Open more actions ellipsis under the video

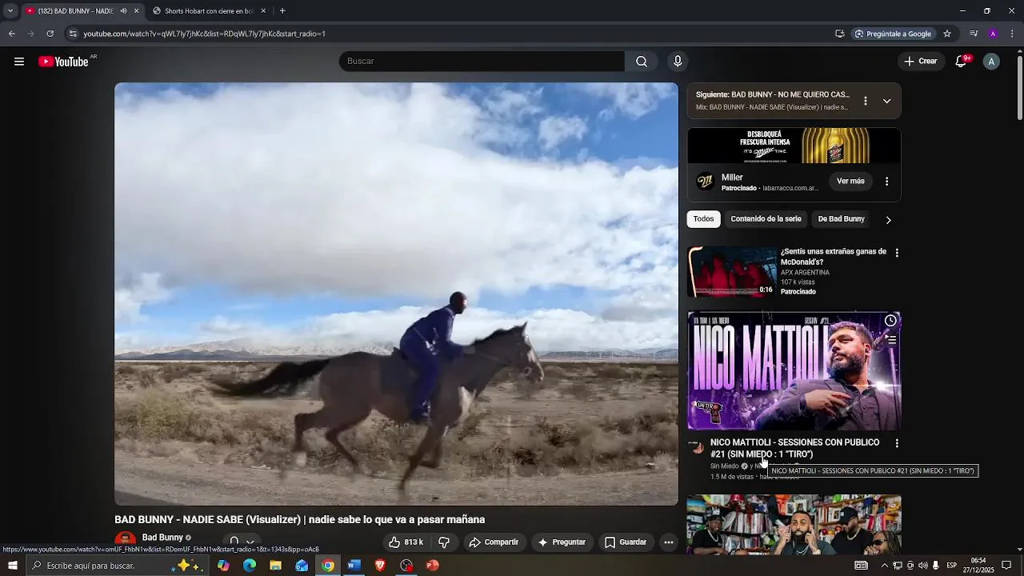(669, 542)
